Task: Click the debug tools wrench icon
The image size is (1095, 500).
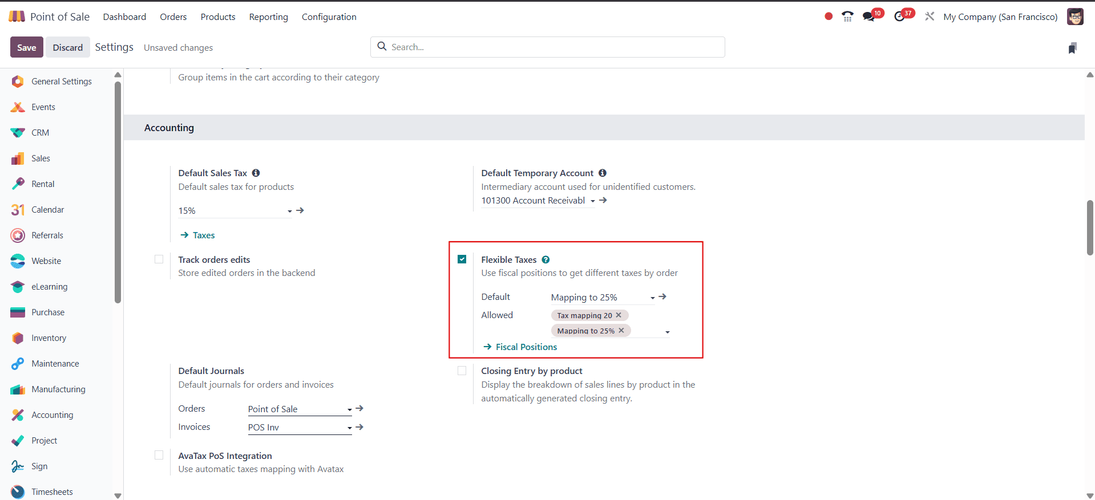Action: click(930, 17)
